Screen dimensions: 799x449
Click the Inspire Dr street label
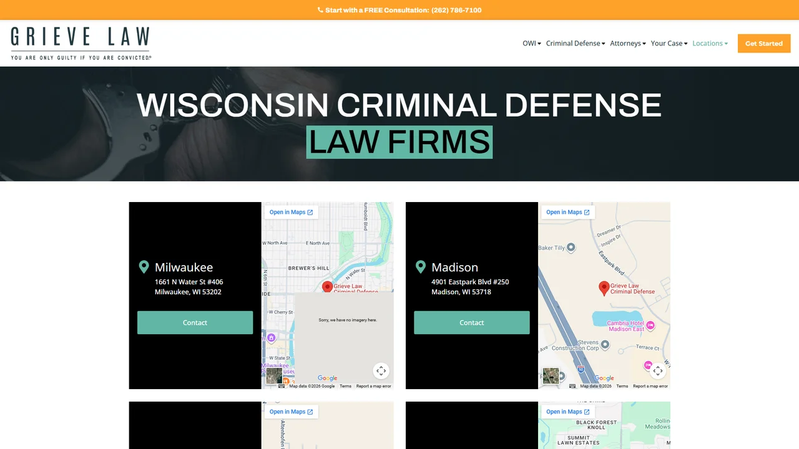[x=610, y=242]
